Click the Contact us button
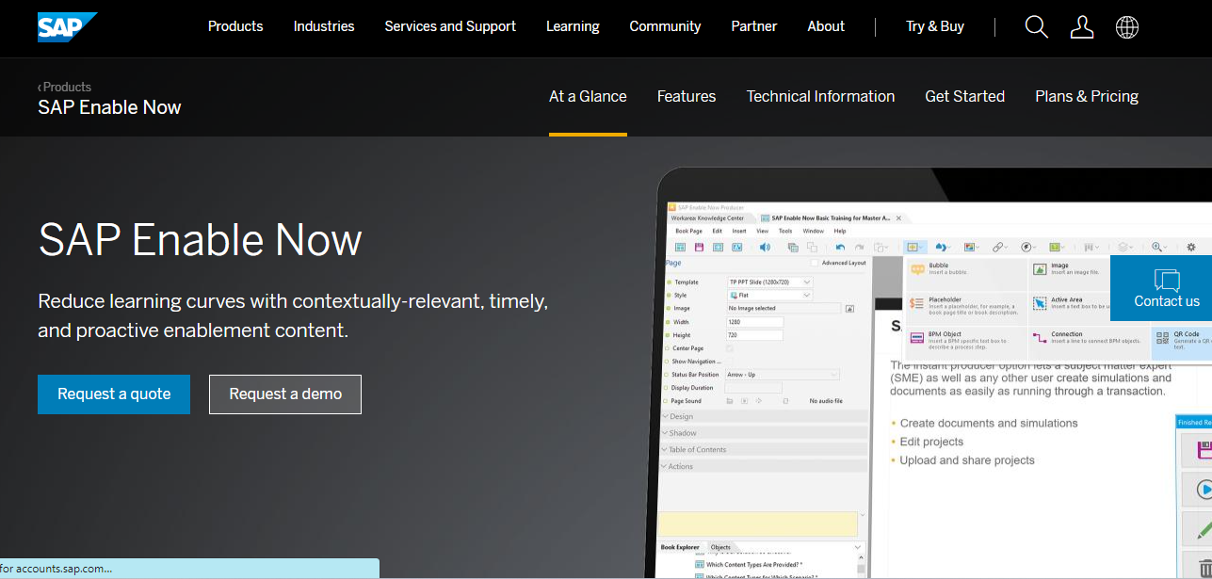1212x579 pixels. pyautogui.click(x=1161, y=288)
